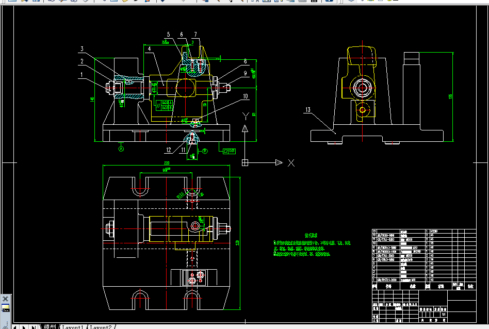Image resolution: width=489 pixels, height=329 pixels.
Task: Select balloon number 12 label
Action: [169, 150]
